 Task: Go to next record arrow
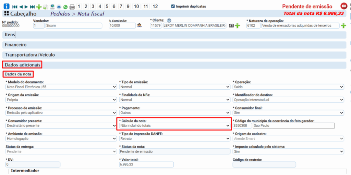pos(26,7)
